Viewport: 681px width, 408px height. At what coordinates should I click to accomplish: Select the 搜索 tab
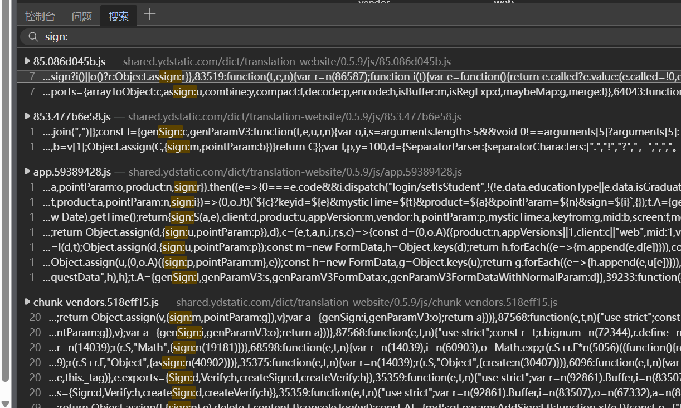tap(118, 16)
